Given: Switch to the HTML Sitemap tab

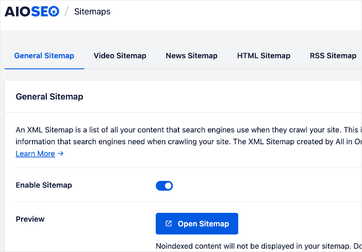Looking at the screenshot, I should pyautogui.click(x=264, y=56).
